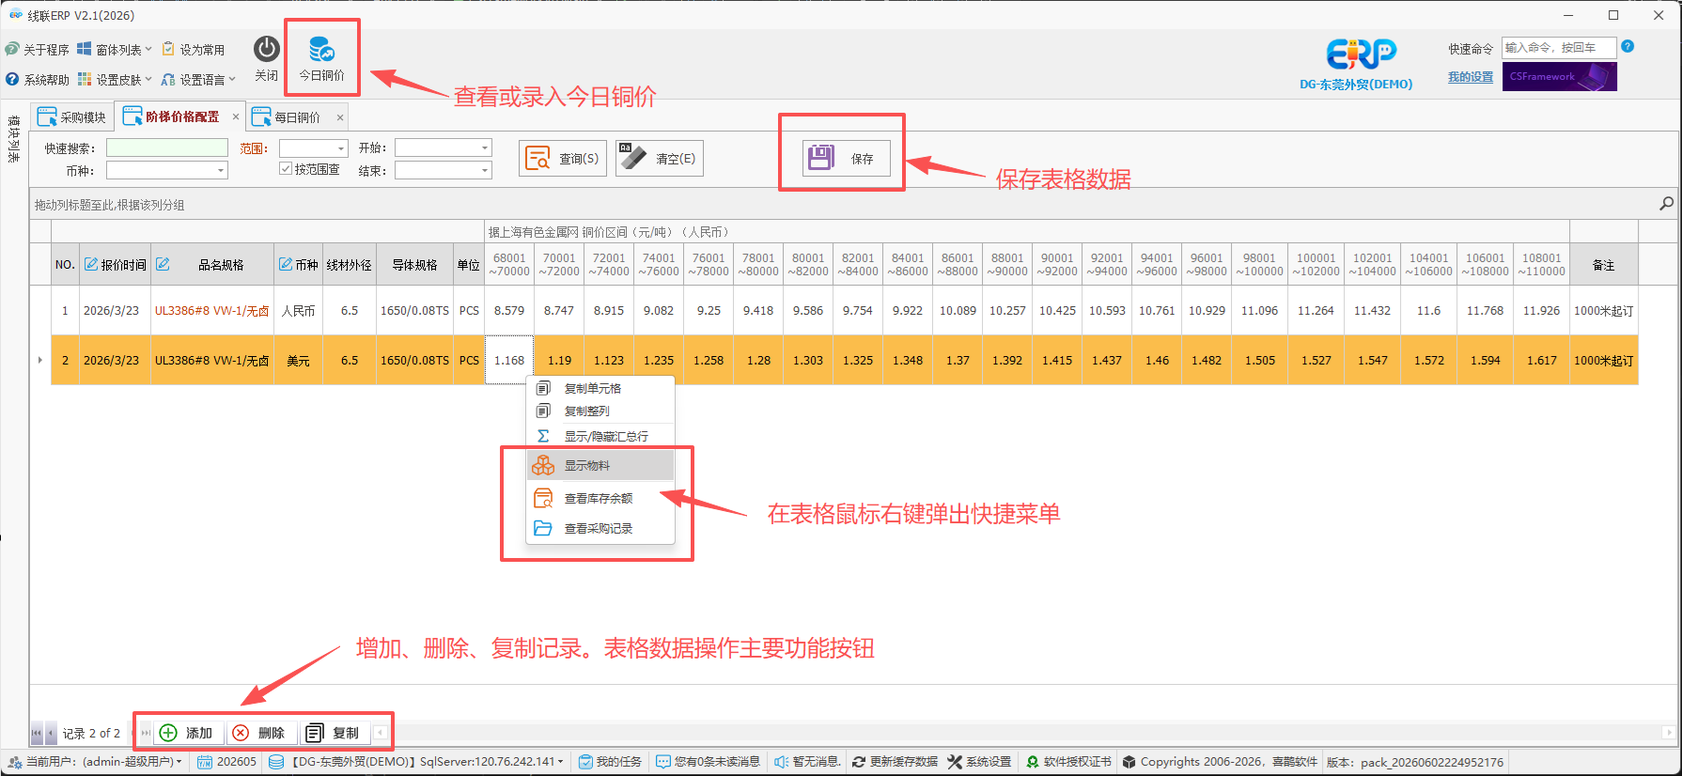1682x776 pixels.
Task: Switch to the 采购模块 tab
Action: [x=72, y=116]
